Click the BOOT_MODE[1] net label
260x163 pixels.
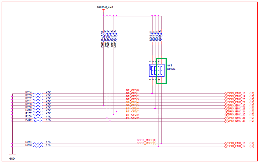point(147,143)
